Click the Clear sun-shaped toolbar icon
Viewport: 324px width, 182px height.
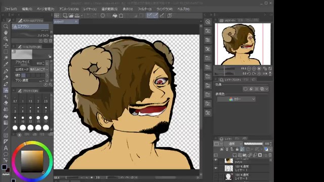point(103,16)
